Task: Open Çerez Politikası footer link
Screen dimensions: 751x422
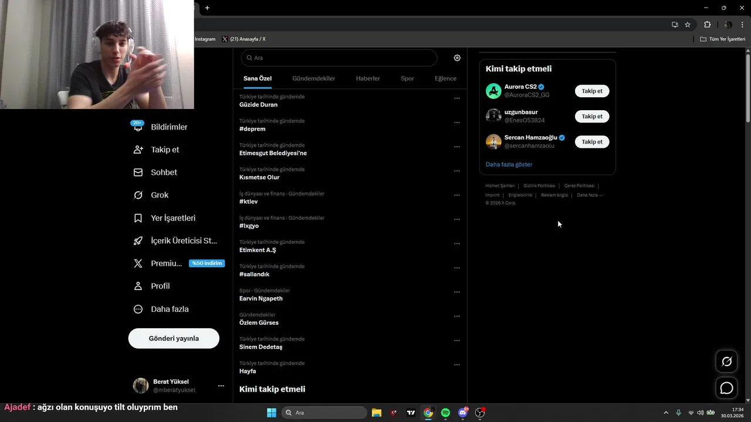Action: coord(579,186)
